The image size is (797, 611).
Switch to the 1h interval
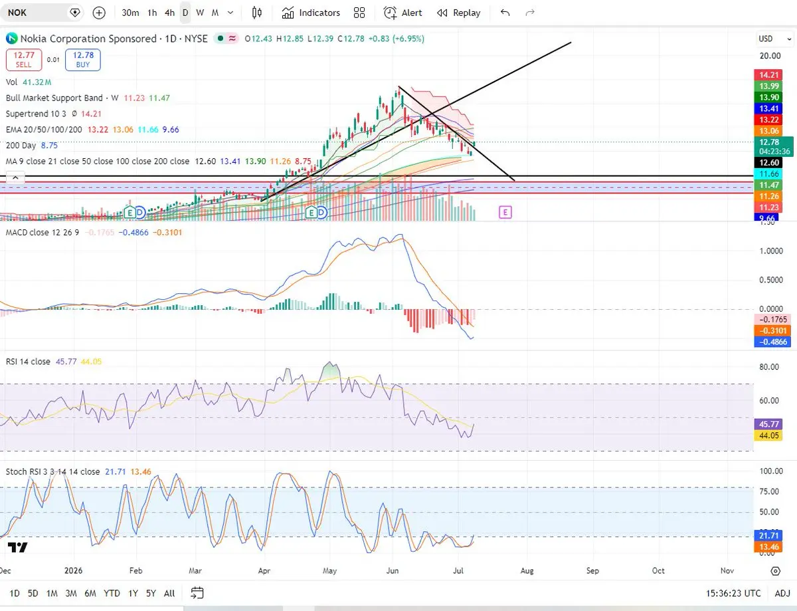point(152,13)
